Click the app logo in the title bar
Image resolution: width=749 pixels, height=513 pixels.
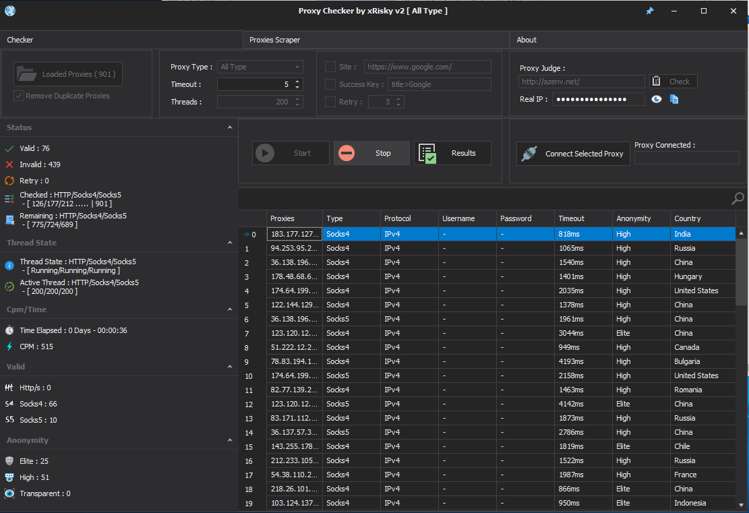(x=10, y=11)
